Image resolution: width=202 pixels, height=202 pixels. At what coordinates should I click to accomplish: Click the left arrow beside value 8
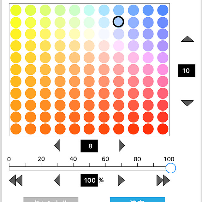point(57,146)
